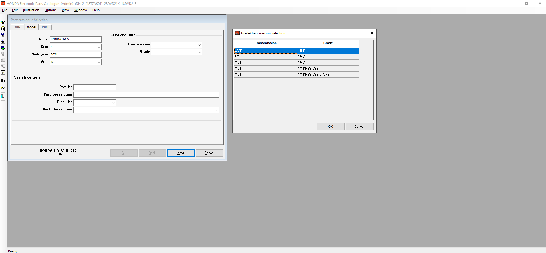The height and width of the screenshot is (253, 546).
Task: Click the green car info icon
Action: 3,48
